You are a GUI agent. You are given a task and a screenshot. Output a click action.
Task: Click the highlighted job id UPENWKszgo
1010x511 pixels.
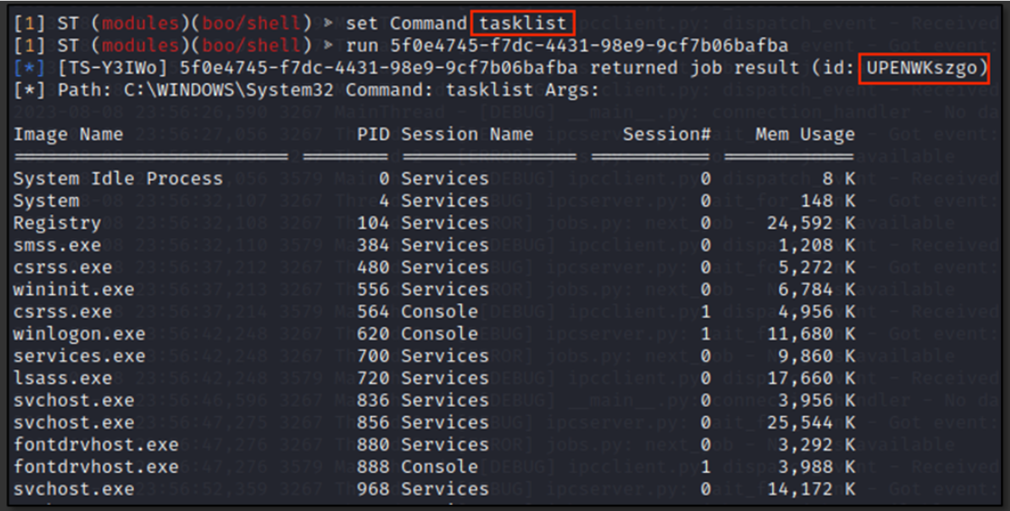click(x=922, y=68)
